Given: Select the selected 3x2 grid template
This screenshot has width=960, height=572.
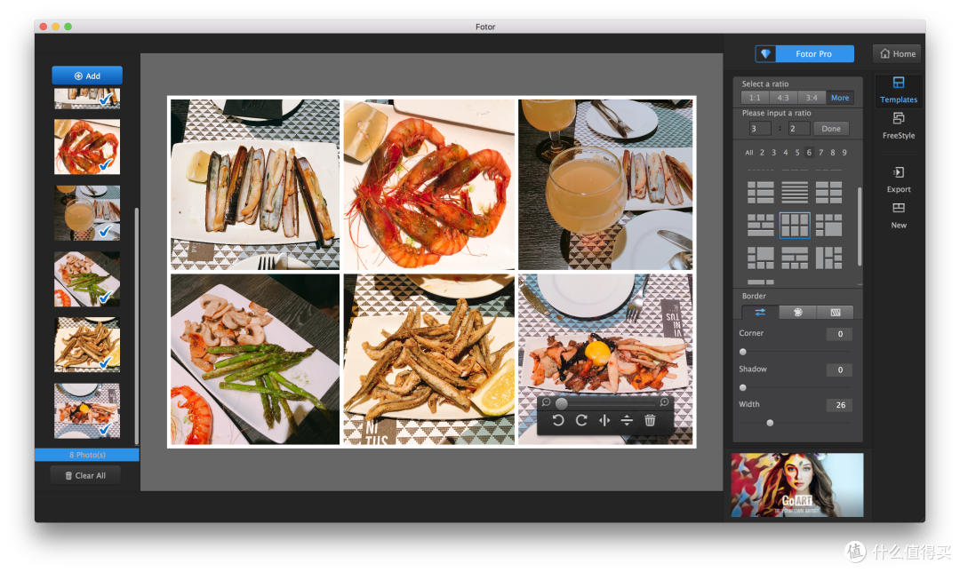Looking at the screenshot, I should [795, 225].
